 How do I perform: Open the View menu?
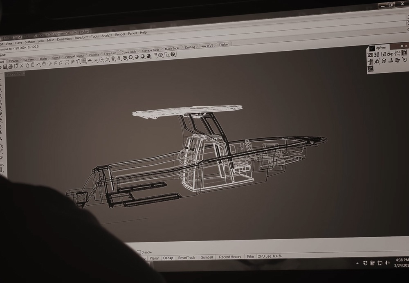pos(9,44)
